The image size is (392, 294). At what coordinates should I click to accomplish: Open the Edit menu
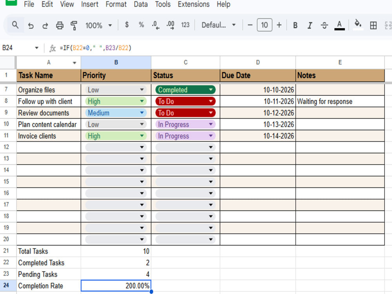(x=47, y=4)
